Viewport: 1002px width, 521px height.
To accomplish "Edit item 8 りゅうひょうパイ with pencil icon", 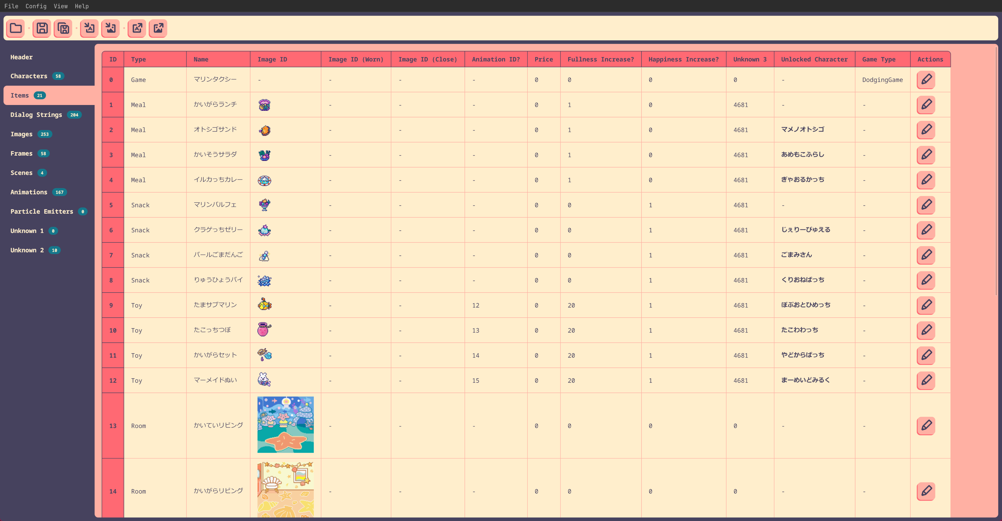I will click(926, 280).
